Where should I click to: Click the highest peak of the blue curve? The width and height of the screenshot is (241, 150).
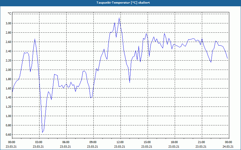119,18
